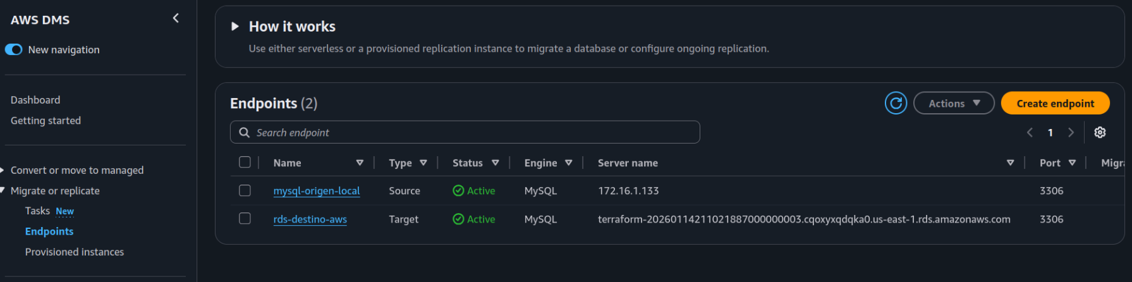Toggle the New navigation switch
Viewport: 1132px width, 282px height.
(14, 49)
